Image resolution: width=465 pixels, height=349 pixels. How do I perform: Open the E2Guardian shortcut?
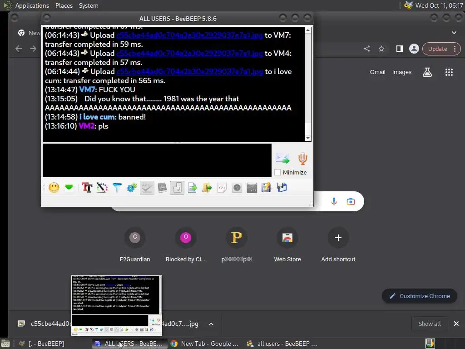pos(135,245)
